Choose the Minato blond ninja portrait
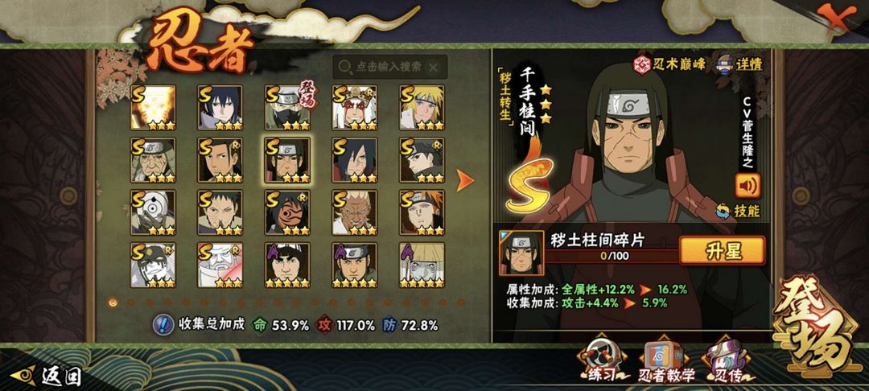869x391 pixels. pyautogui.click(x=422, y=108)
